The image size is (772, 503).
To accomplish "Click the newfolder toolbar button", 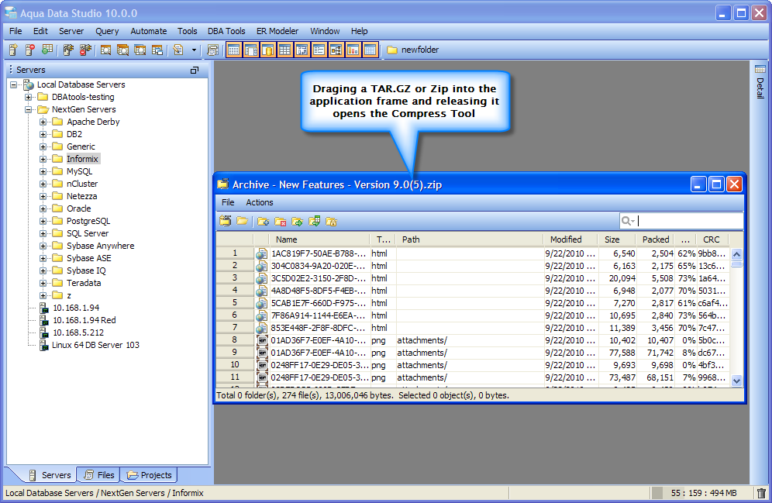I will pyautogui.click(x=412, y=50).
